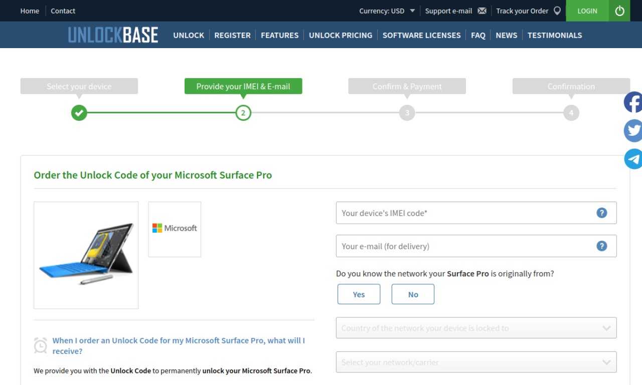
Task: Choose Yes for knowing the network
Action: coord(359,294)
